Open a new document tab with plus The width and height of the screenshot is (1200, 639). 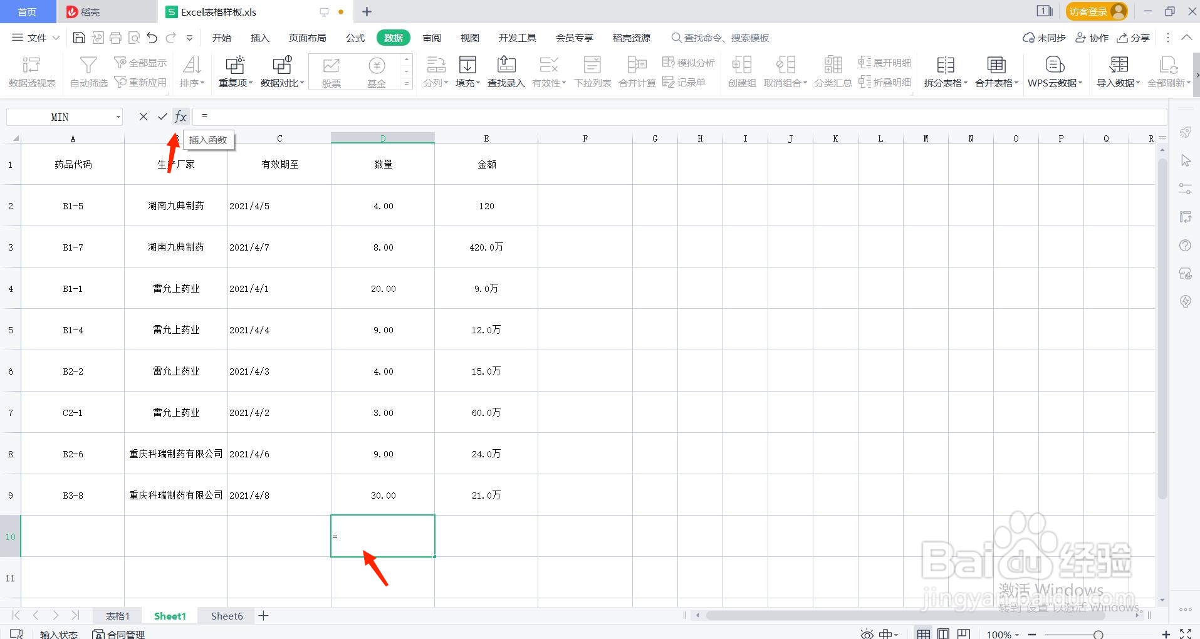[x=367, y=11]
